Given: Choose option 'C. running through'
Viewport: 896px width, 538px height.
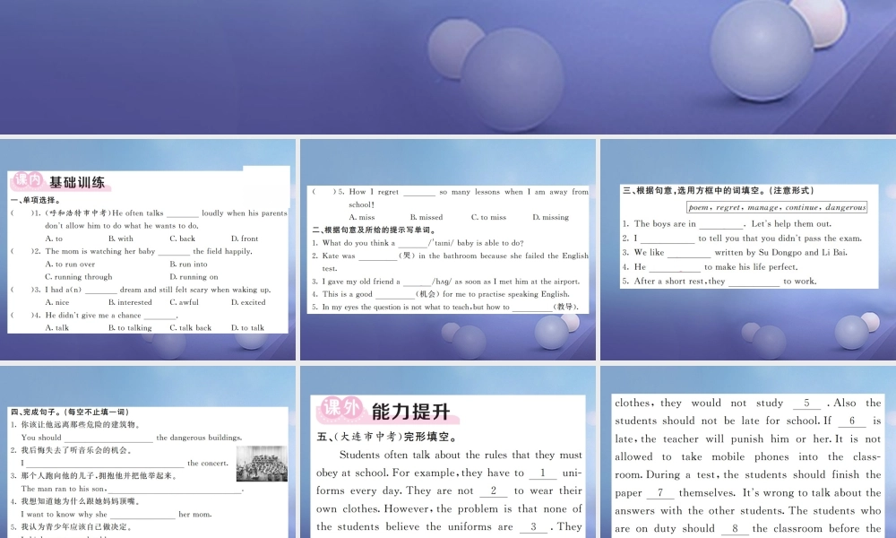Looking at the screenshot, I should click(79, 277).
